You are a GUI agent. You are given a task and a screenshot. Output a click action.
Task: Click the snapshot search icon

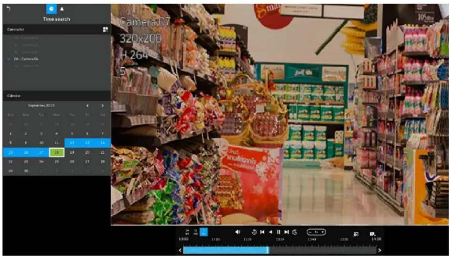tap(356, 234)
